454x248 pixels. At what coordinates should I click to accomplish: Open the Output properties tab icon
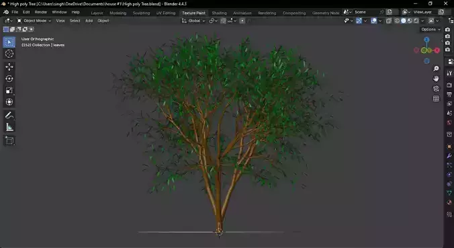[449, 95]
